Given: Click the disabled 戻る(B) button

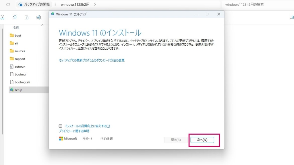Looking at the screenshot, I should pyautogui.click(x=176, y=140).
